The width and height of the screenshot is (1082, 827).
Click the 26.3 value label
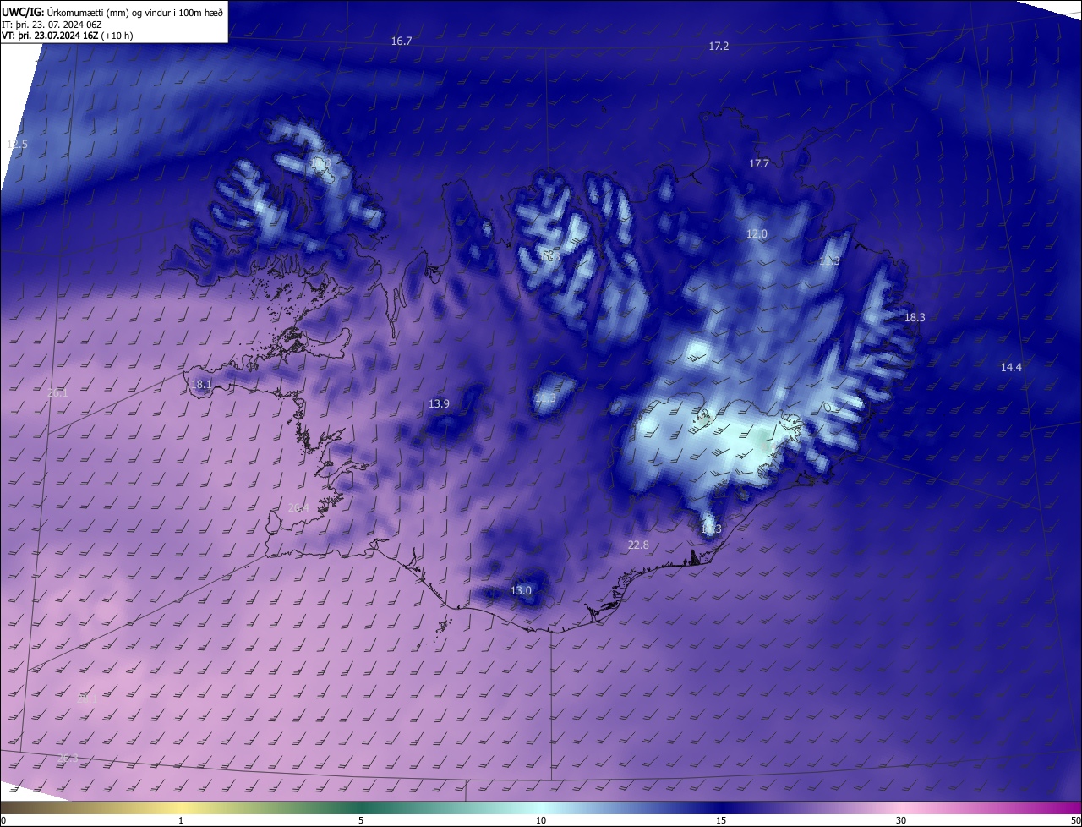coord(68,759)
